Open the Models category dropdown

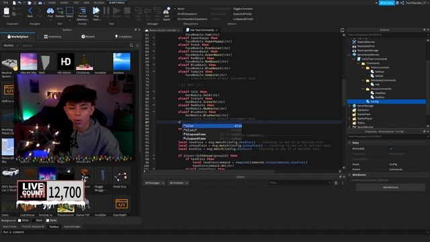(x=11, y=46)
